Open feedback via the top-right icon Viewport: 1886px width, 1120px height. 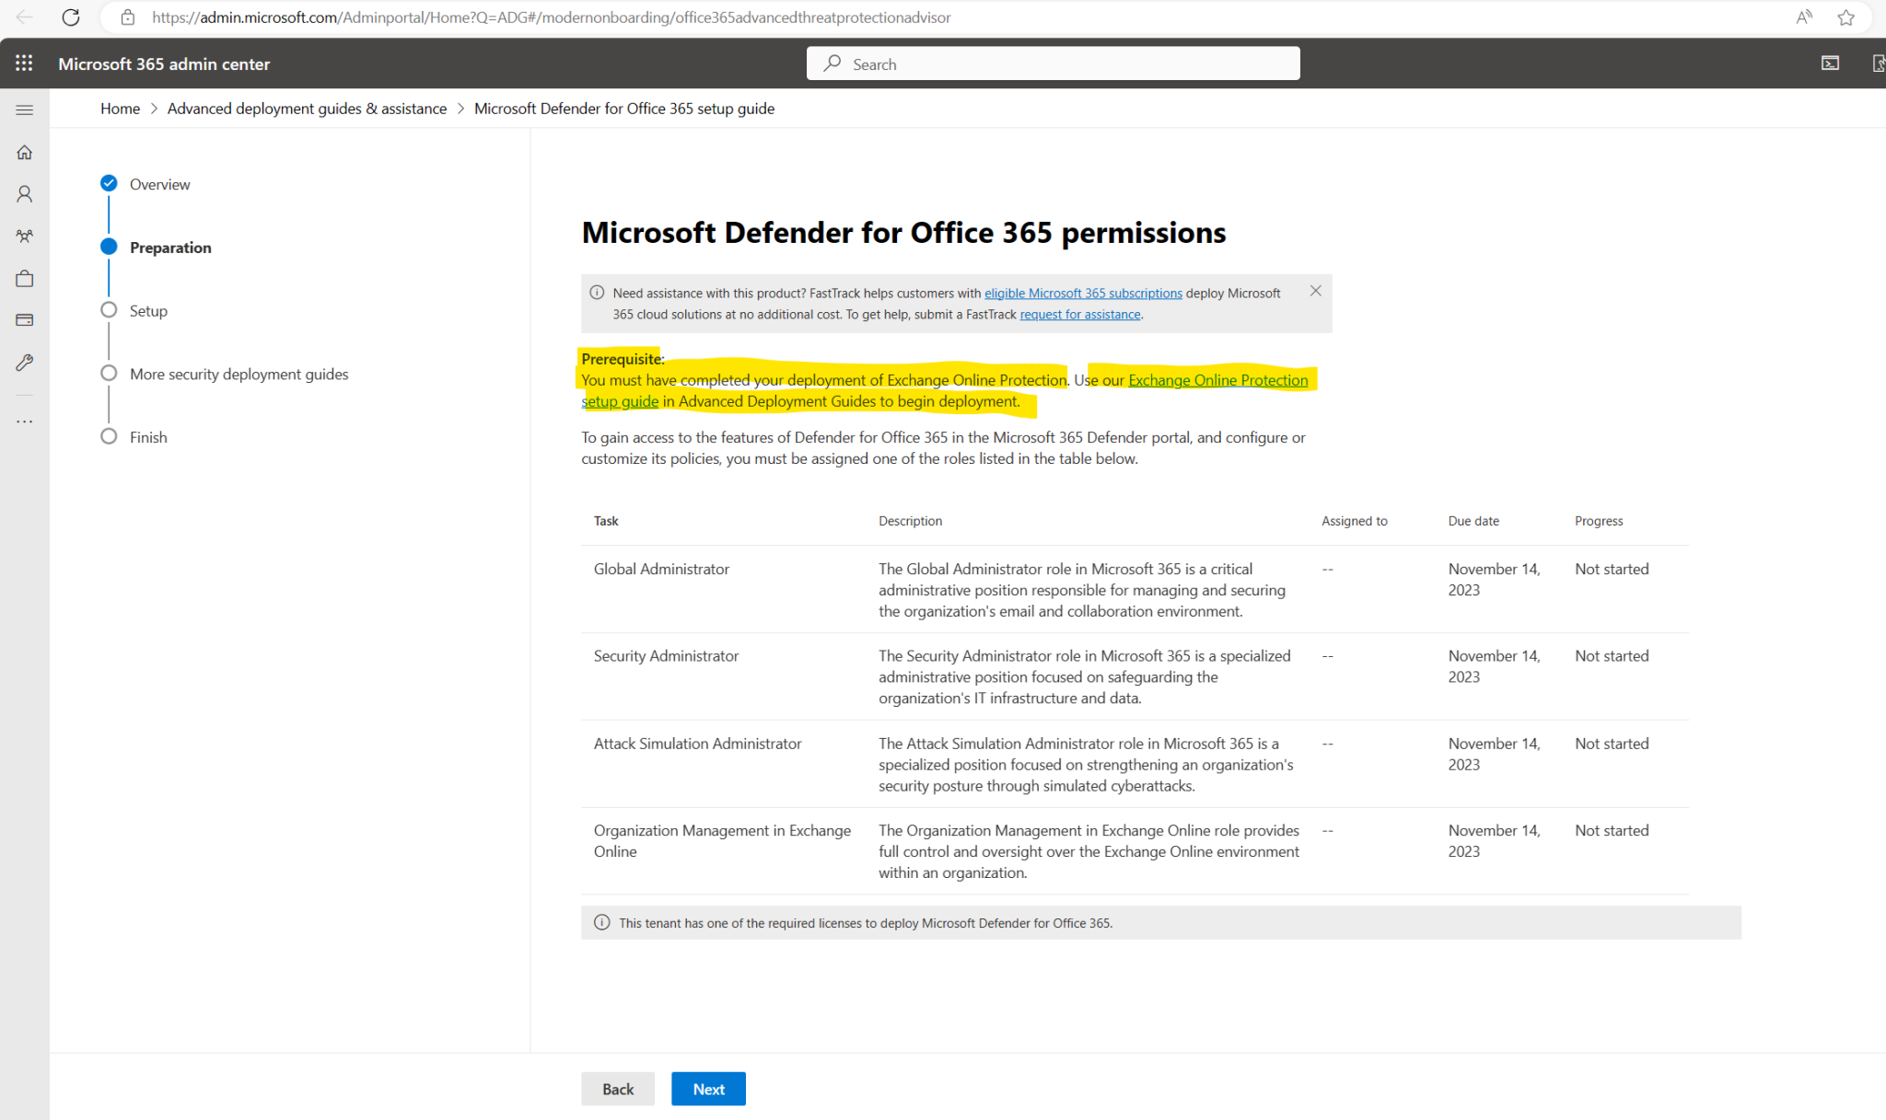click(1879, 63)
